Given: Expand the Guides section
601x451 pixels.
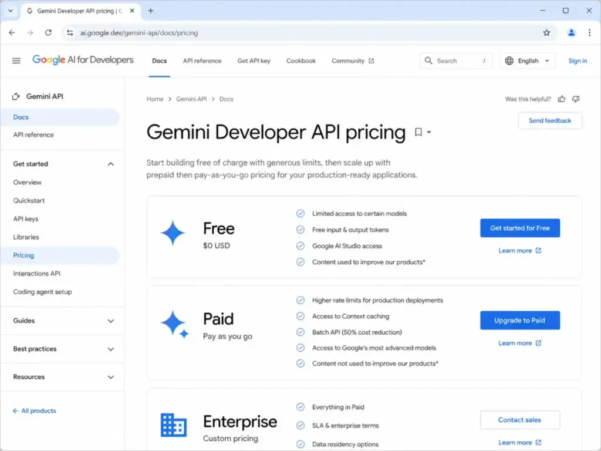Looking at the screenshot, I should 111,321.
